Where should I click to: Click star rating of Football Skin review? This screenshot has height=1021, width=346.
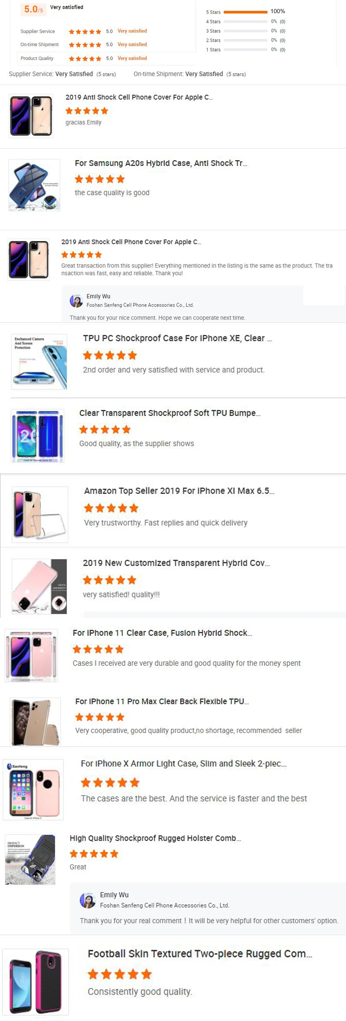pyautogui.click(x=120, y=974)
